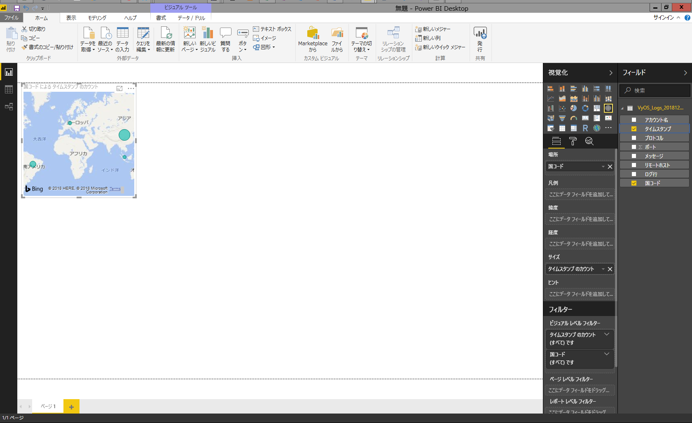692x423 pixels.
Task: Select the waterfall chart visual
Action: pos(551,108)
